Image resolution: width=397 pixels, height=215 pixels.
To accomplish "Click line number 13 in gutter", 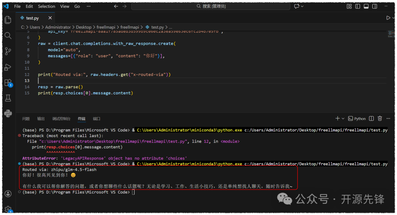I will (x=27, y=80).
